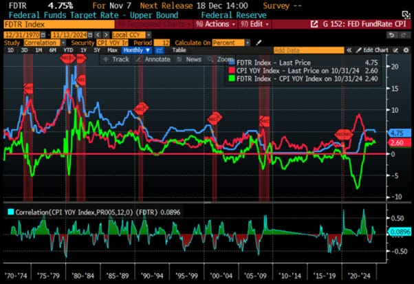Click the REC marker near the 2001 recession
414x284 pixels.
pyautogui.click(x=215, y=118)
